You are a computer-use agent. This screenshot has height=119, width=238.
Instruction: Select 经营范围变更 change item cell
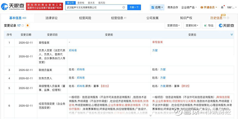pos(52,106)
